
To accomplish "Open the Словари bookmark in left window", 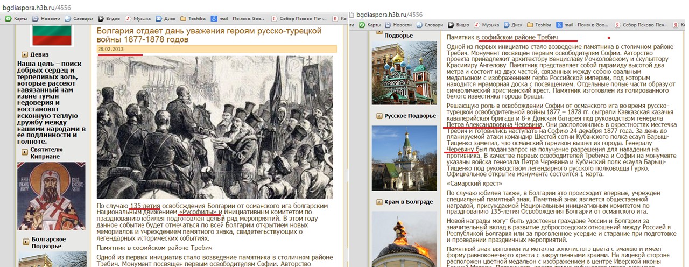I will [x=79, y=18].
